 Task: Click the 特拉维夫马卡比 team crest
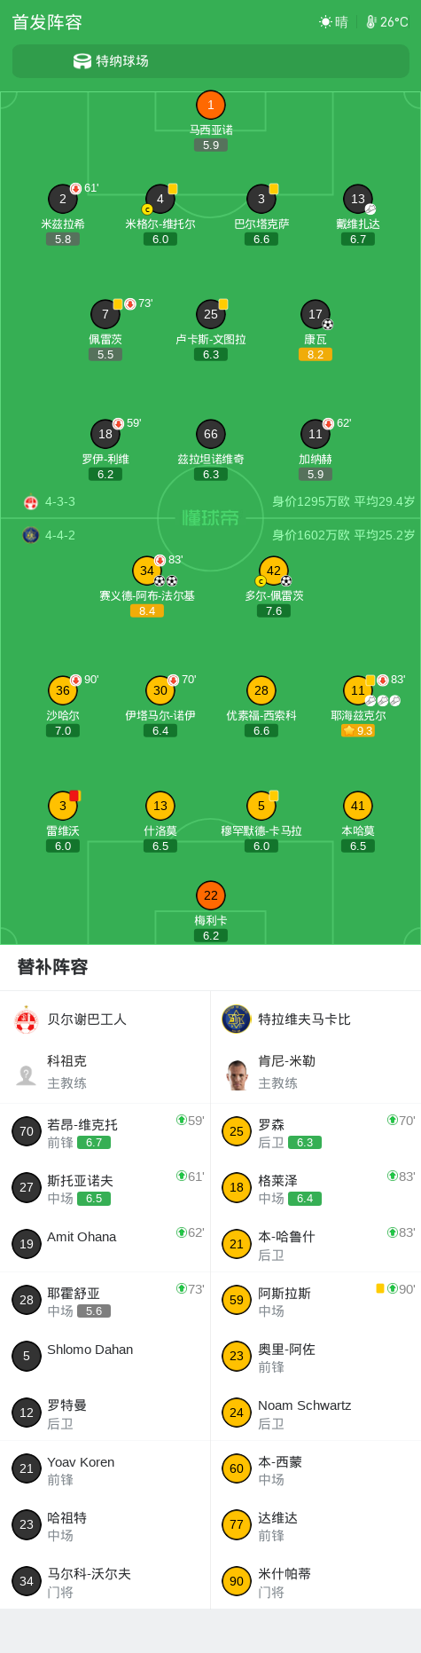pyautogui.click(x=237, y=1019)
